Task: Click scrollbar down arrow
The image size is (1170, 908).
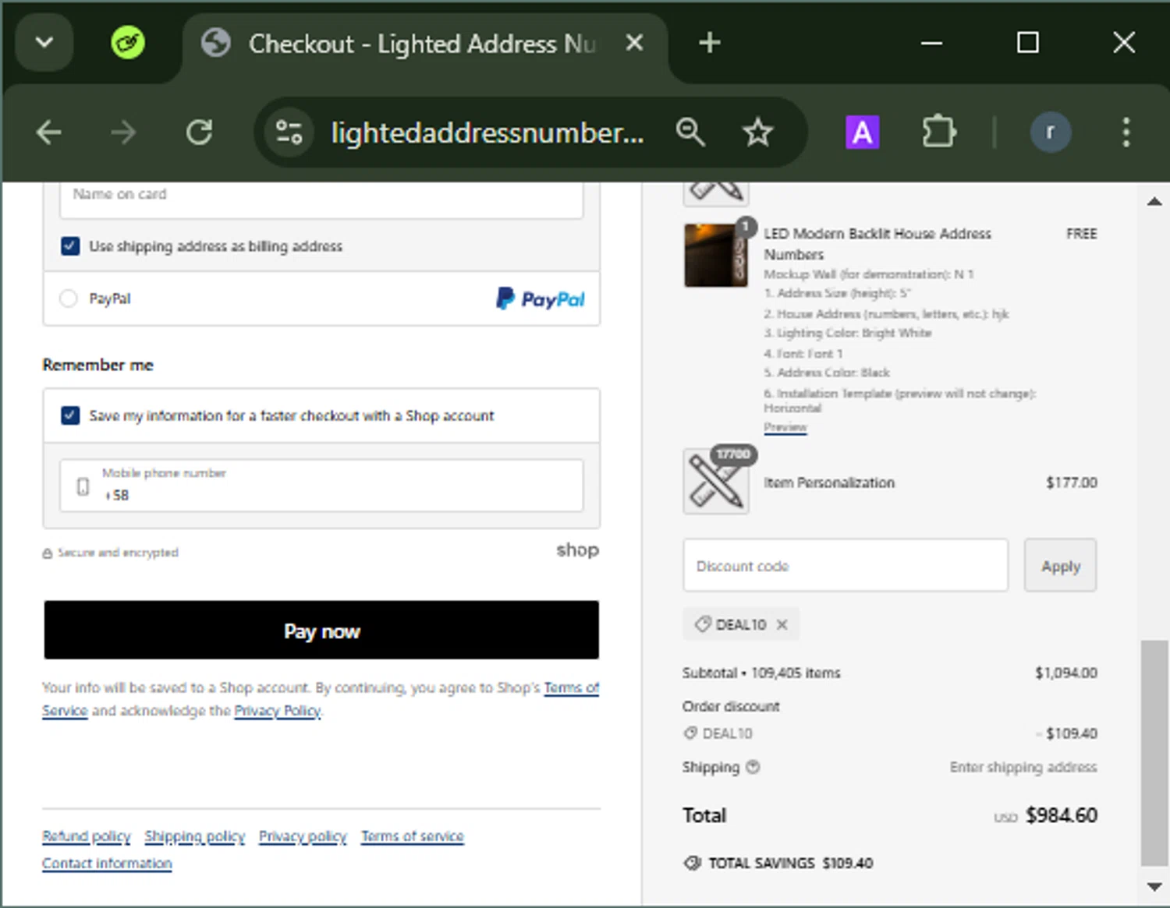Action: (x=1154, y=886)
